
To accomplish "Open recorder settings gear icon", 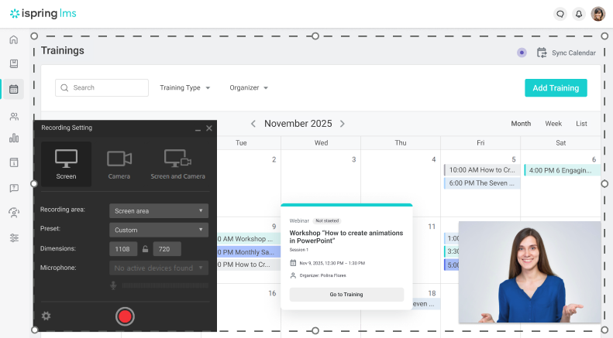I will (46, 316).
